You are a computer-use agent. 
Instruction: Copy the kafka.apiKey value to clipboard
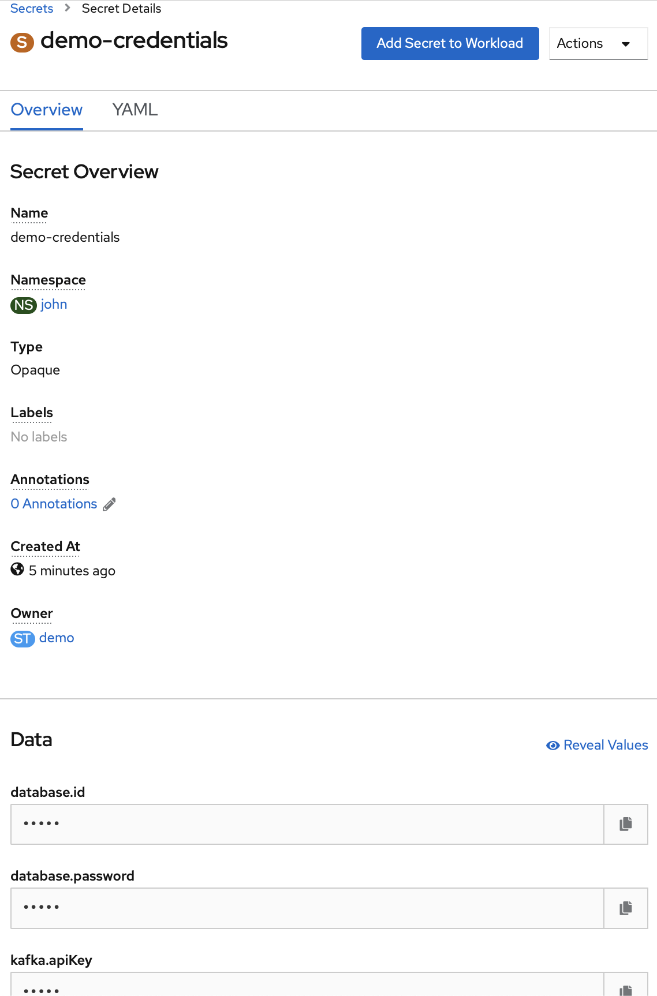click(x=626, y=988)
